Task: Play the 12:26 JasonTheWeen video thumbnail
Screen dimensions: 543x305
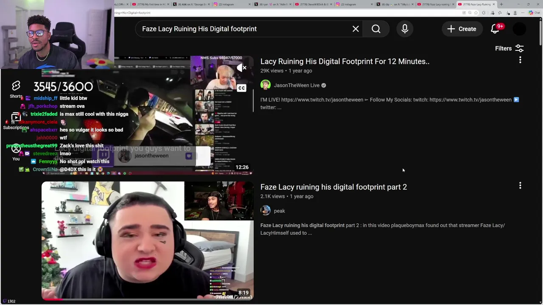Action: coord(148,115)
